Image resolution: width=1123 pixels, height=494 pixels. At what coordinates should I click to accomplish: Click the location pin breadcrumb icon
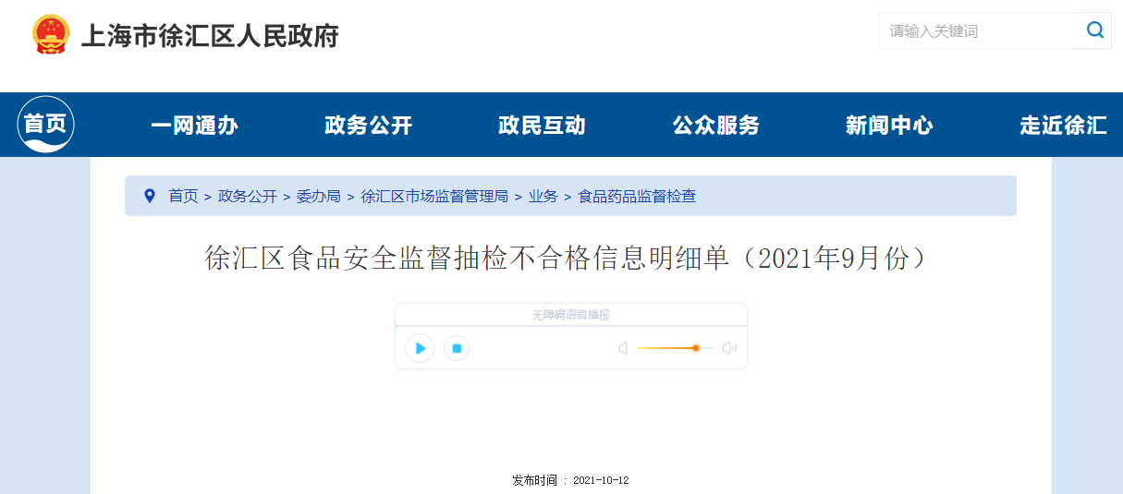pyautogui.click(x=150, y=196)
